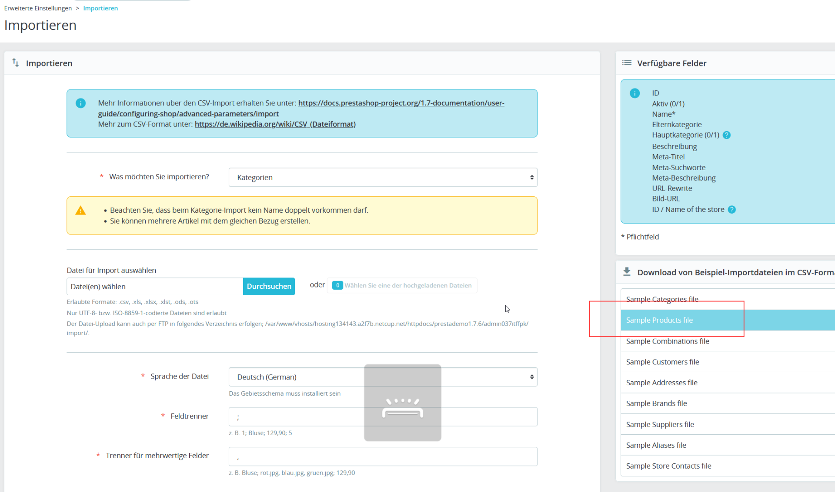Click help icon next to Hauptkategorie (0/1)

point(726,135)
